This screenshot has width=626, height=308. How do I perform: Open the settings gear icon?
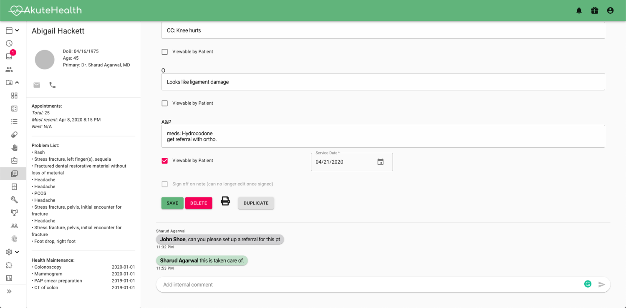(9, 252)
